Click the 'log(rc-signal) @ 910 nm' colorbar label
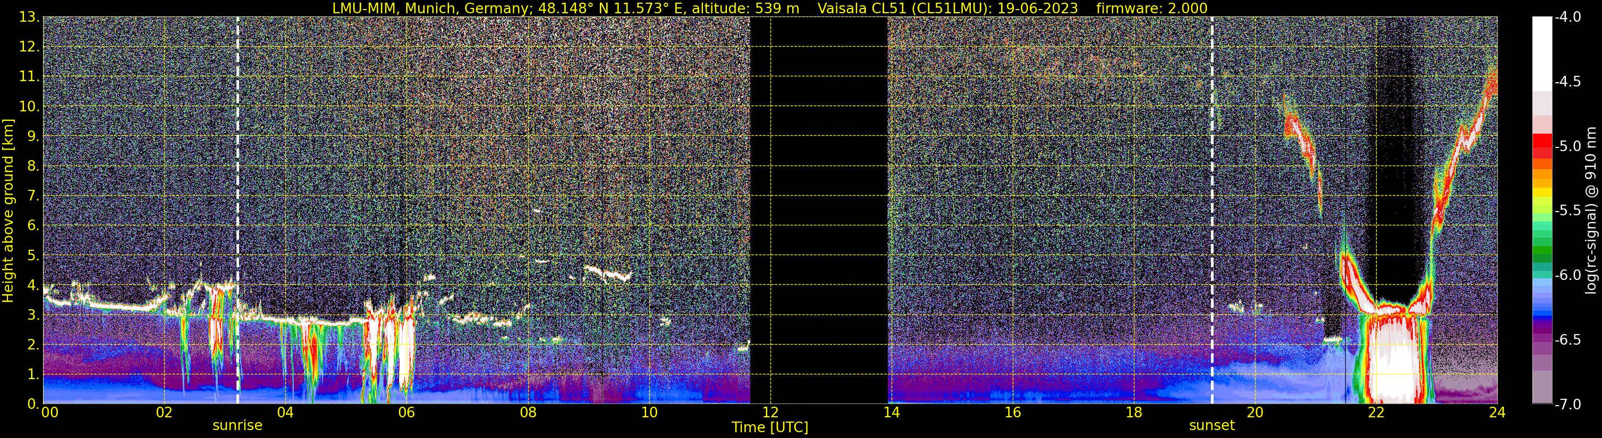1602x438 pixels. coord(1591,211)
